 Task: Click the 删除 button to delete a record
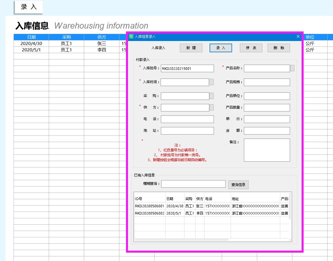pos(279,48)
